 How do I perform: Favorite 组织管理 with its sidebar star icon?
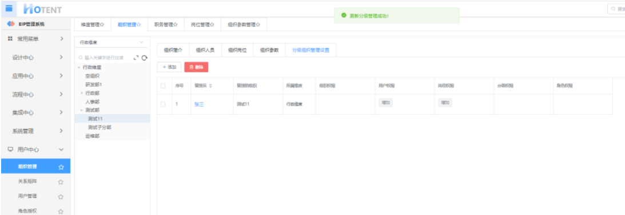pos(61,167)
